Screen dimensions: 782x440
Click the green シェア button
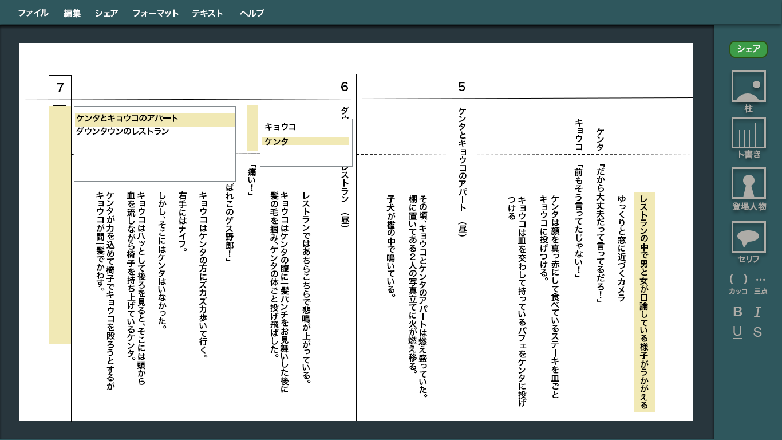click(x=748, y=49)
